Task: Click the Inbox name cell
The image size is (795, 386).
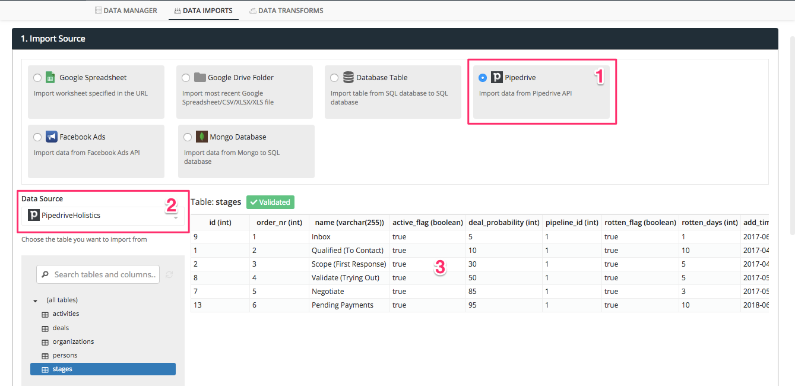Action: click(x=350, y=236)
